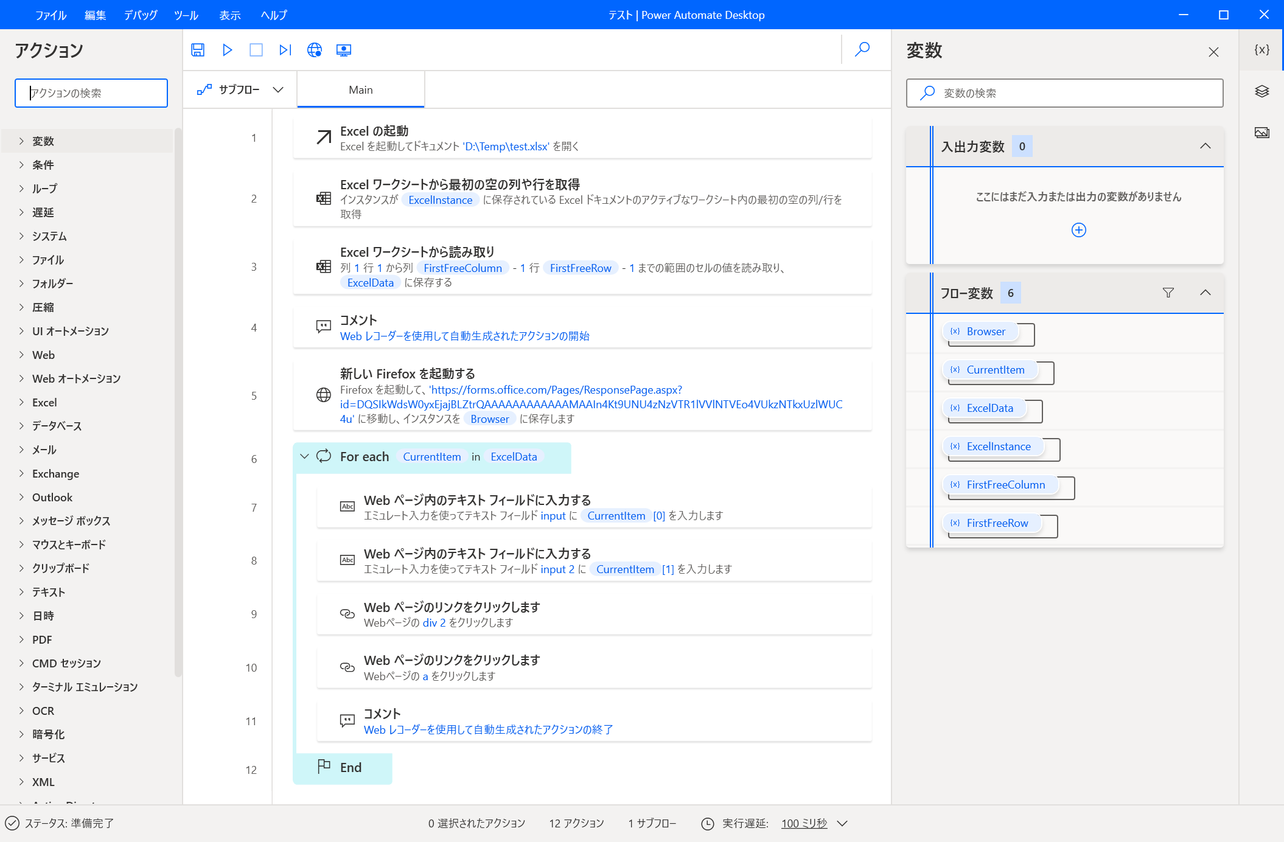This screenshot has width=1284, height=842.
Task: Click the flow variables filter icon
Action: pyautogui.click(x=1168, y=293)
